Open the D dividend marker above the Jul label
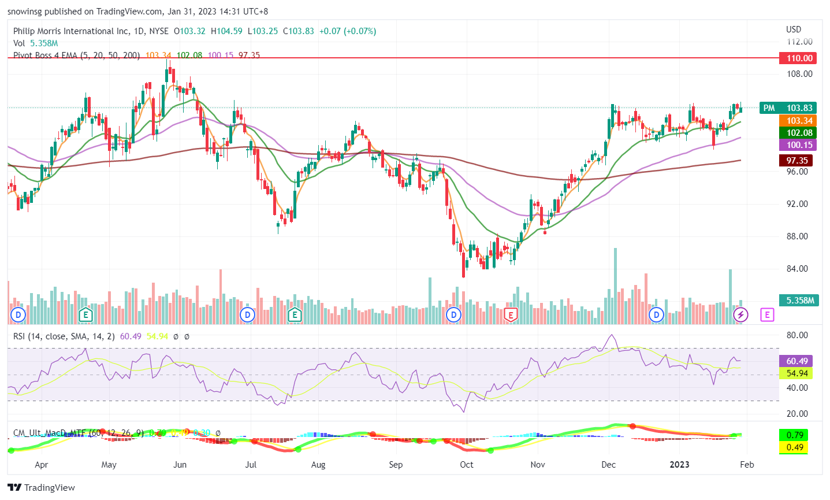 248,315
